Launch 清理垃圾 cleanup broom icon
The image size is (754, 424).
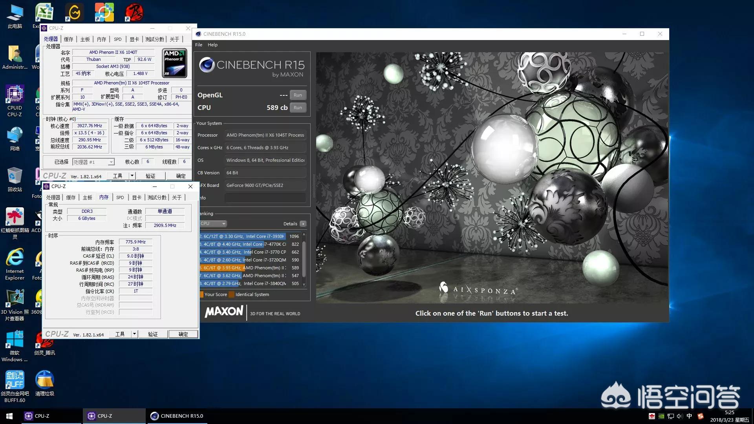pos(44,384)
